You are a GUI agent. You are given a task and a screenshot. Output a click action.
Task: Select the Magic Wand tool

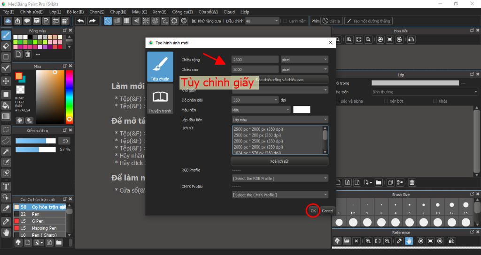tap(6, 151)
